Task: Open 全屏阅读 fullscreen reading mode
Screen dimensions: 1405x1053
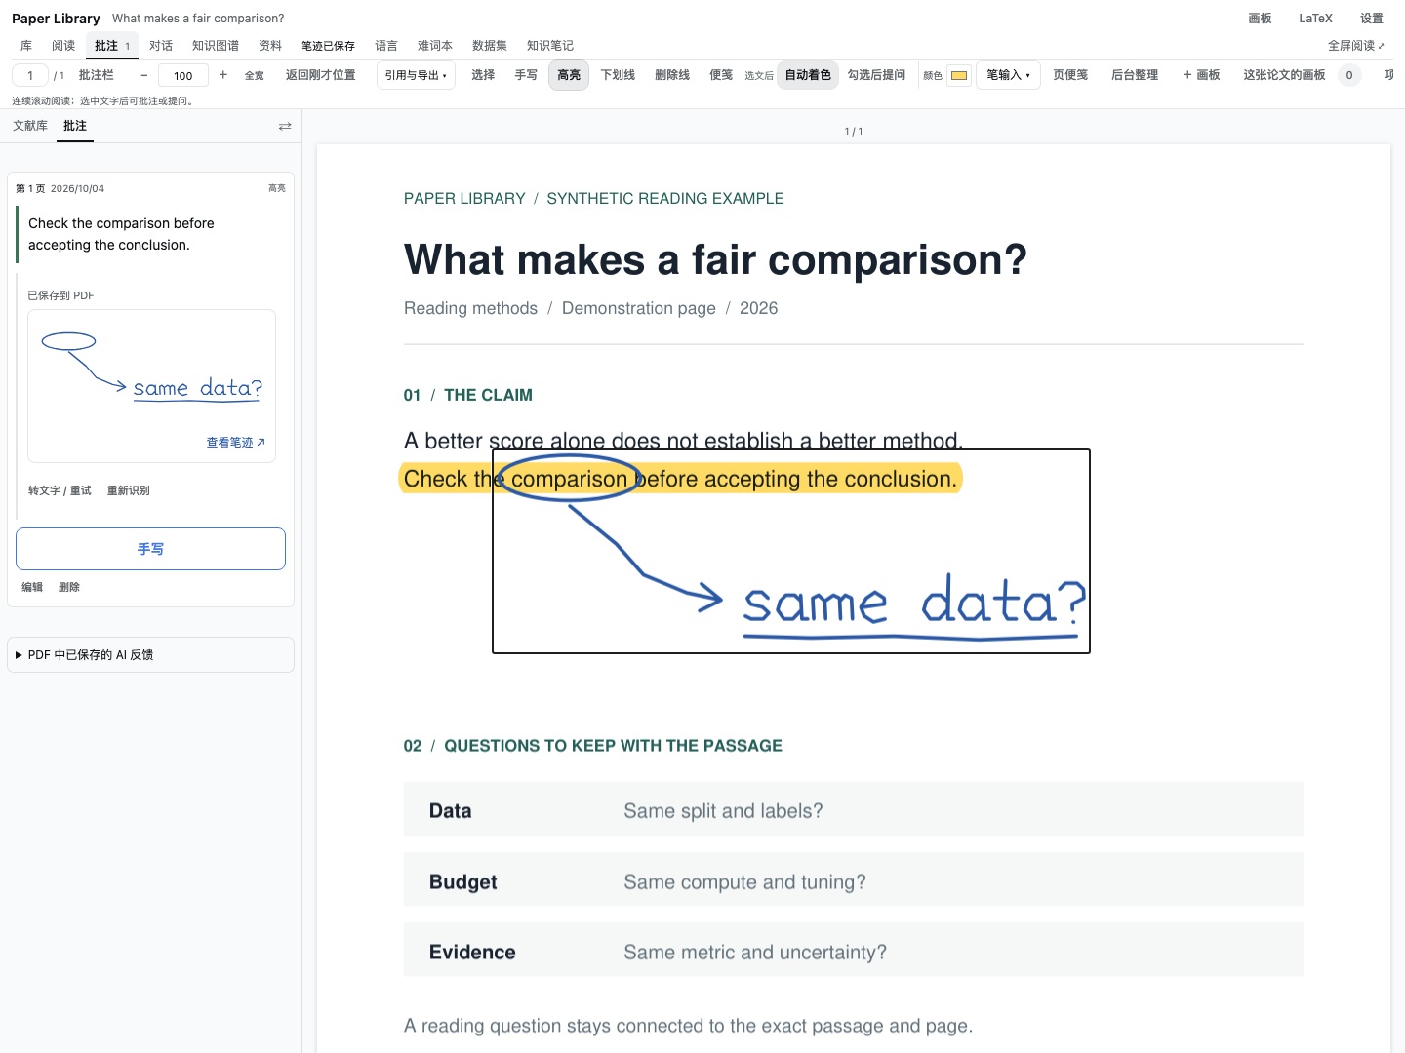Action: pyautogui.click(x=1355, y=46)
